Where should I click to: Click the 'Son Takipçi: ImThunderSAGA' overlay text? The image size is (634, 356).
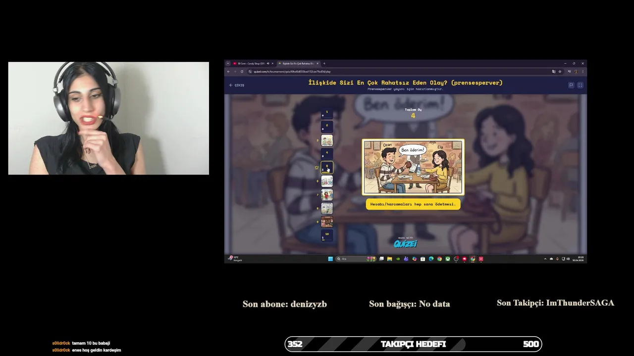[556, 303]
